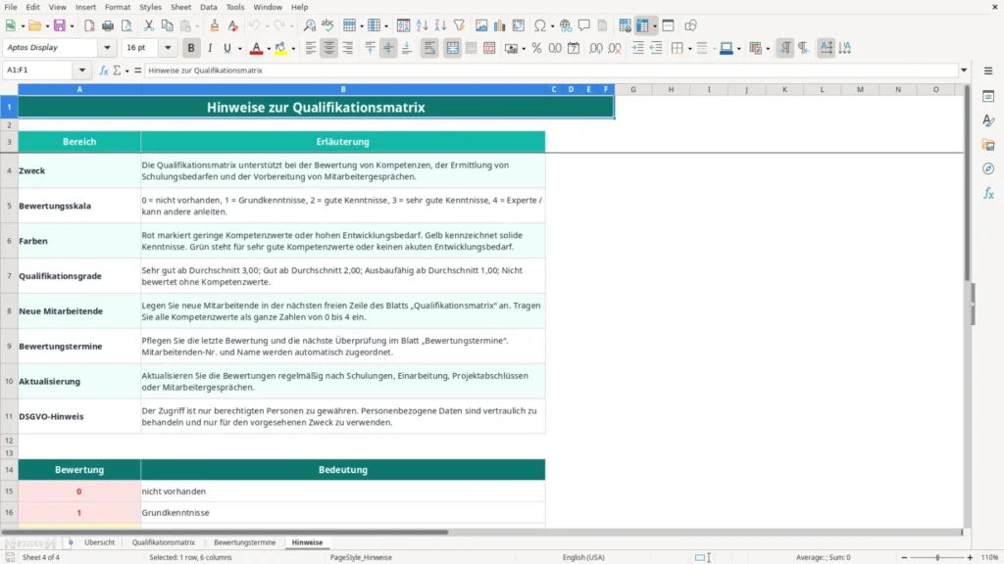This screenshot has width=1004, height=564.
Task: Click the formula input line
Action: pos(551,70)
